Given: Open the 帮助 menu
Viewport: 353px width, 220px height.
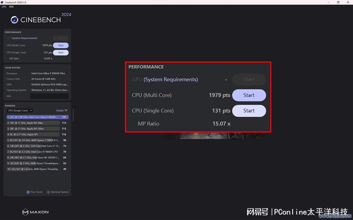Looking at the screenshot, I should (x=11, y=7).
